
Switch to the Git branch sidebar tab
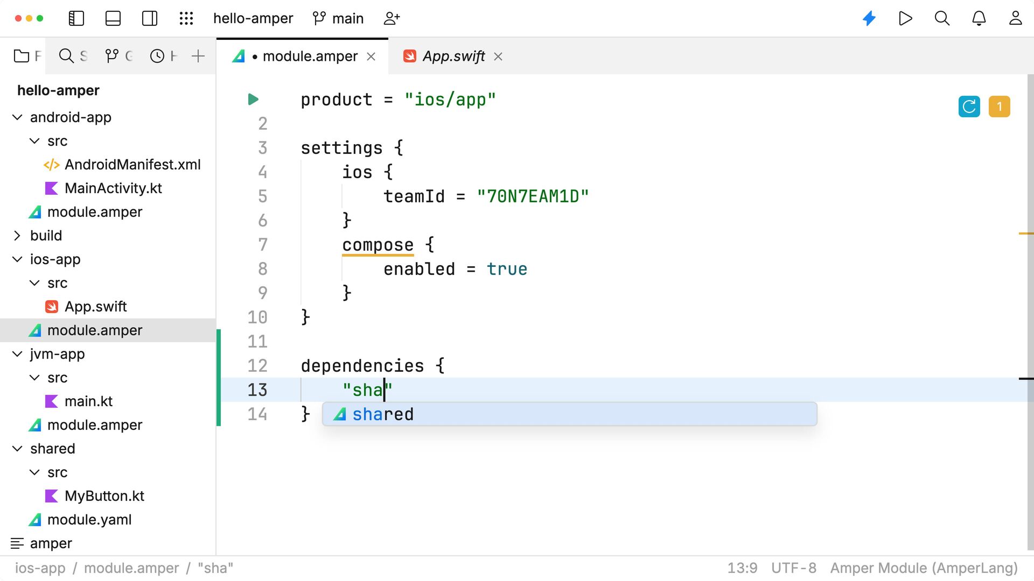pos(118,56)
